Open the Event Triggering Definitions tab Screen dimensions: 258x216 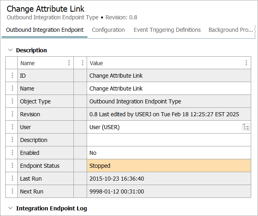pos(167,30)
